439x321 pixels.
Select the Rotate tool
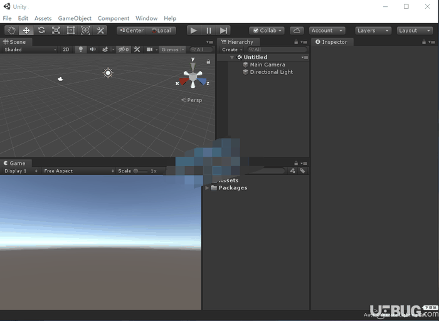point(41,31)
